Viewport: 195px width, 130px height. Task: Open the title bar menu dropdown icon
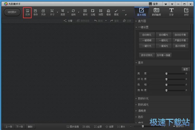[x=172, y=4]
